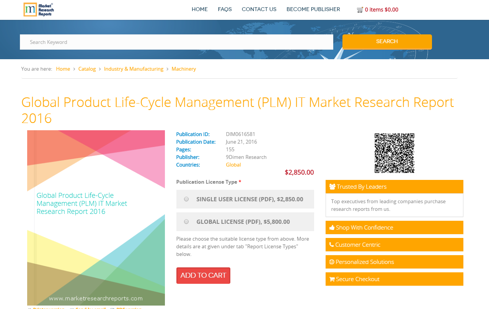Click the QR code image

[x=394, y=153]
